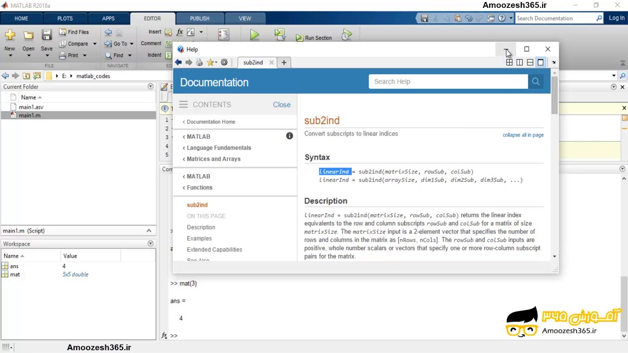
Task: Tile Help tabs in grid layout
Action: tap(509, 62)
